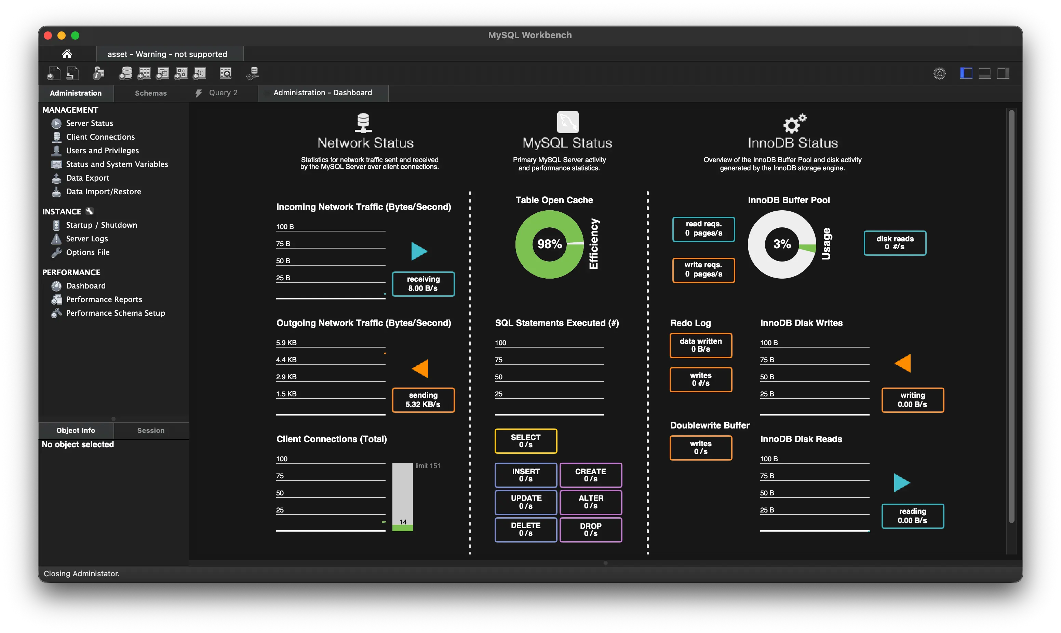
Task: Create a new SQL tab icon
Action: tap(53, 73)
